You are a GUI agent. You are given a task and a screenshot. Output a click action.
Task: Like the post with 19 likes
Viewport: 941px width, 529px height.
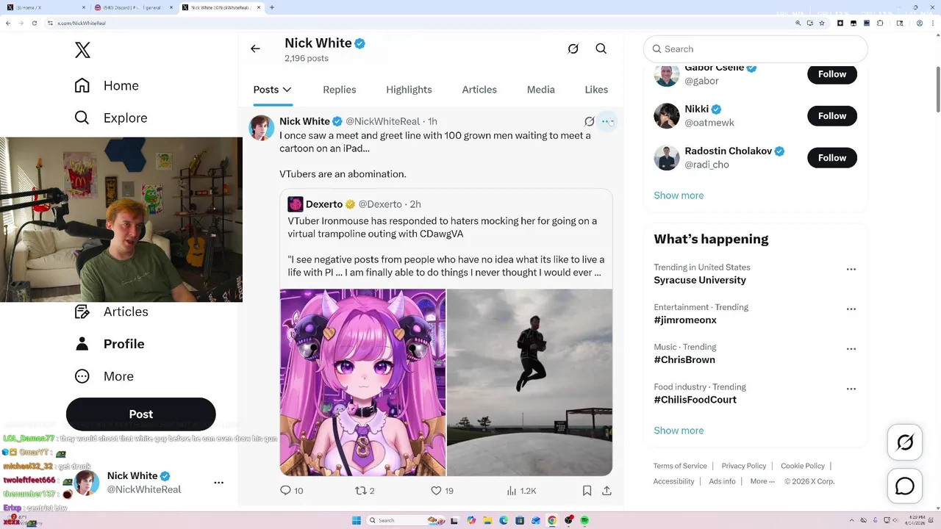[443, 491]
